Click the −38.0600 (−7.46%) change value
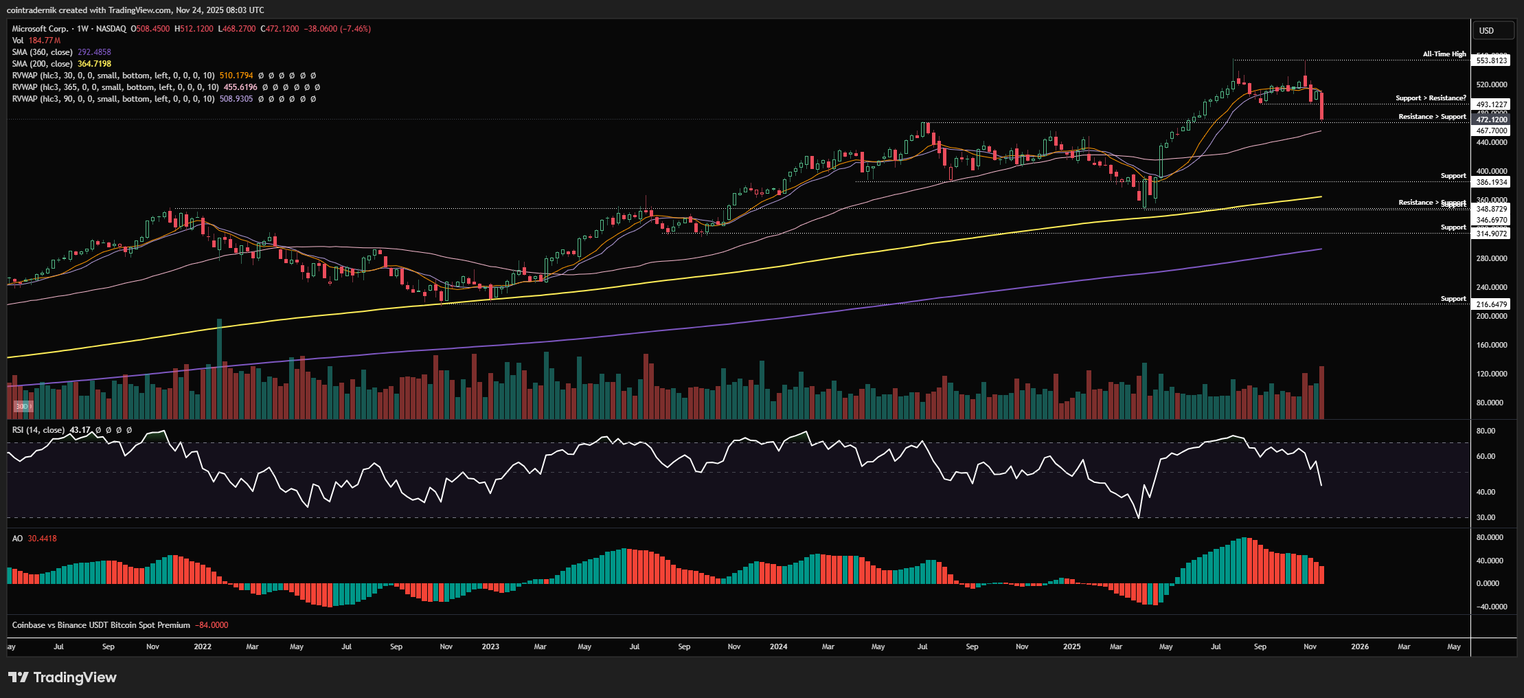The width and height of the screenshot is (1524, 698). pyautogui.click(x=338, y=29)
